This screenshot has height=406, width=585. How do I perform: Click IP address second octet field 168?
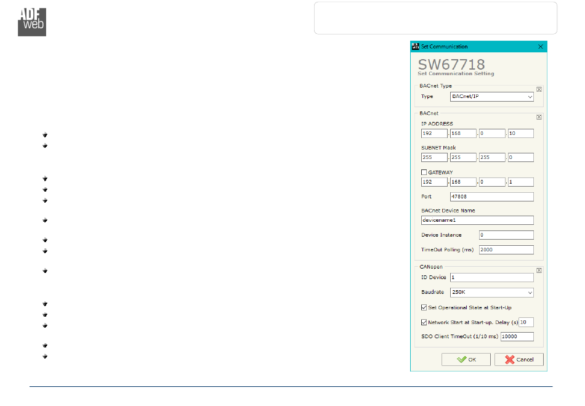point(463,133)
